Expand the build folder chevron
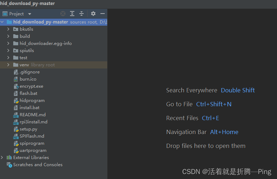The width and height of the screenshot is (277, 179). pyautogui.click(x=8, y=36)
